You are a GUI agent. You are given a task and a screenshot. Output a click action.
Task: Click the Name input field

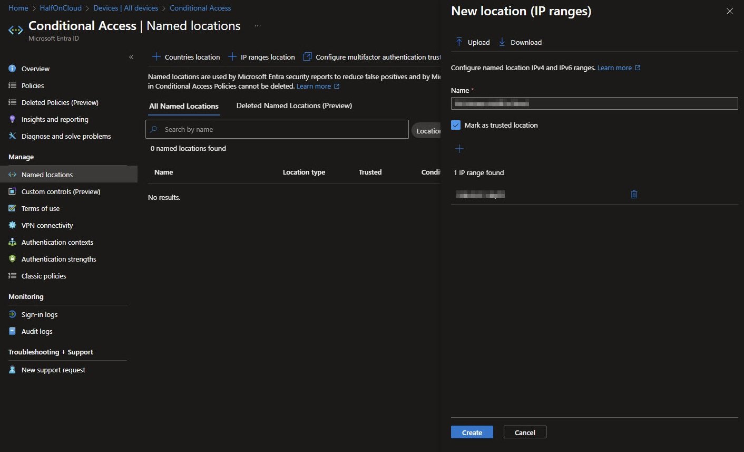(x=594, y=104)
